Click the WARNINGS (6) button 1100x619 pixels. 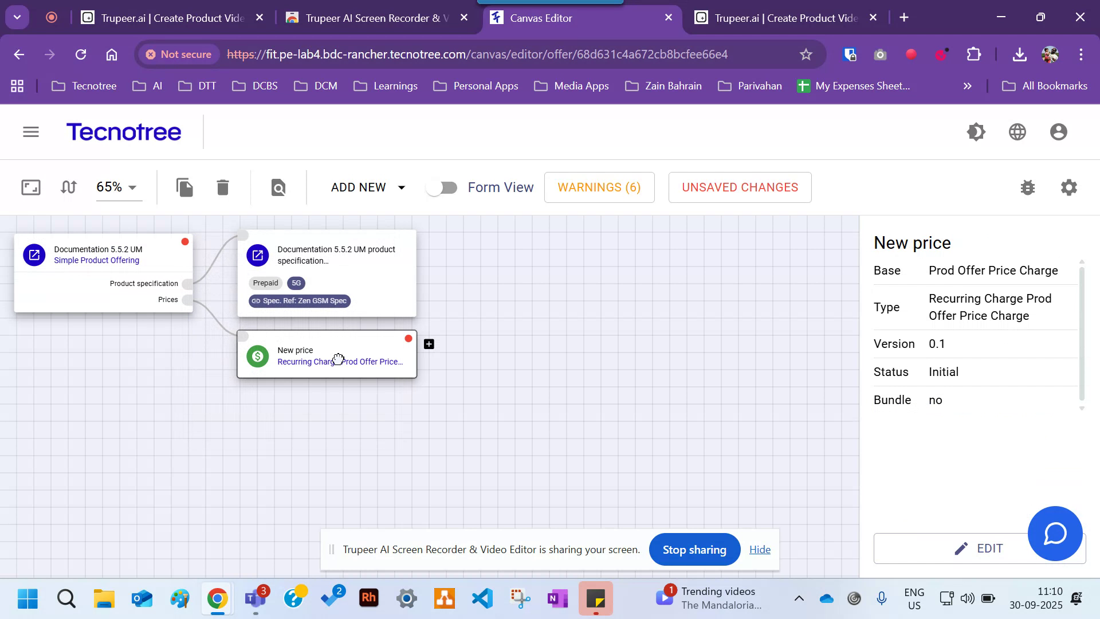point(599,187)
